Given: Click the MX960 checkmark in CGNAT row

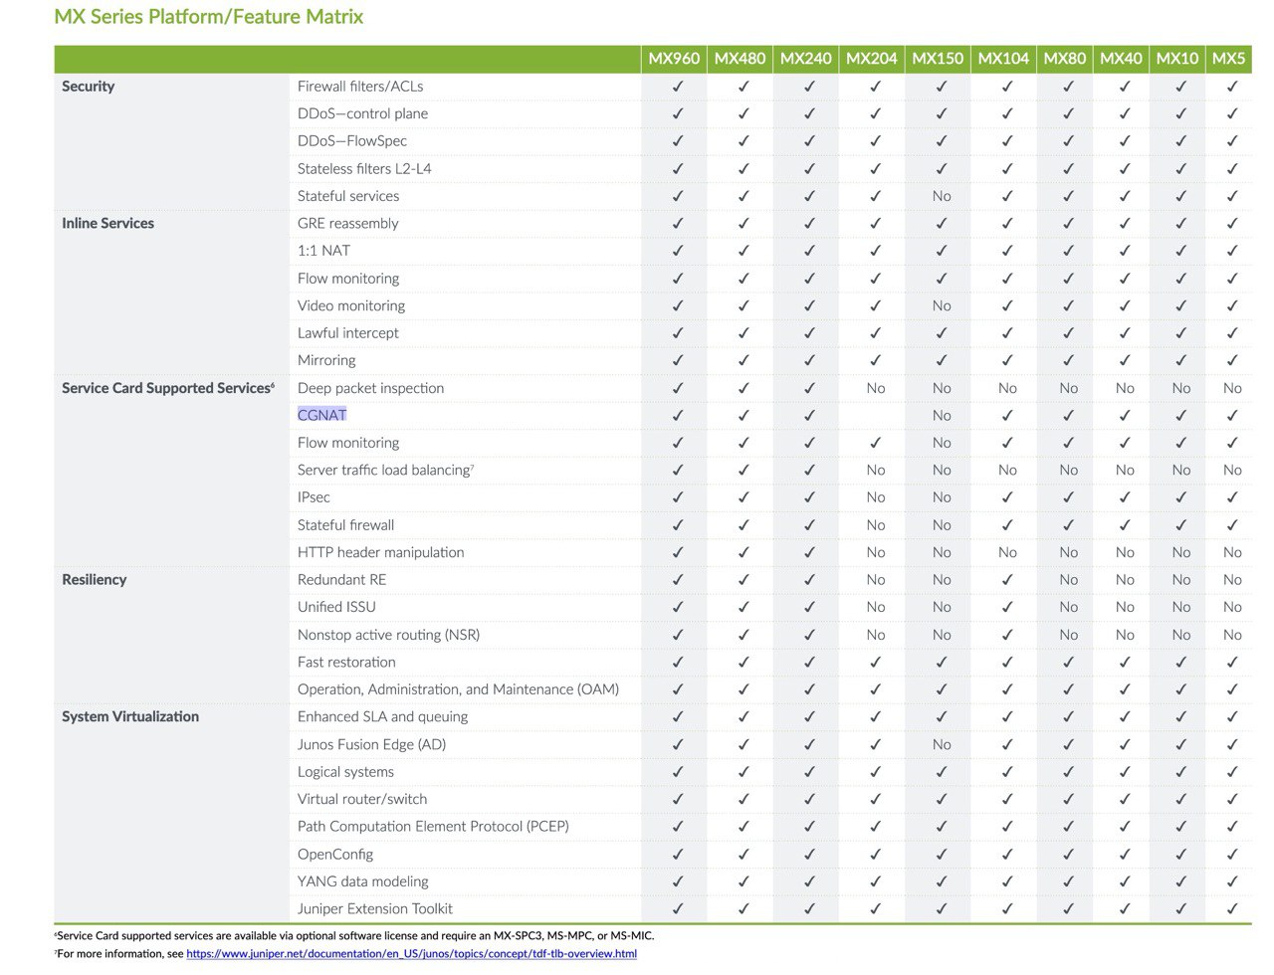Looking at the screenshot, I should coord(678,415).
